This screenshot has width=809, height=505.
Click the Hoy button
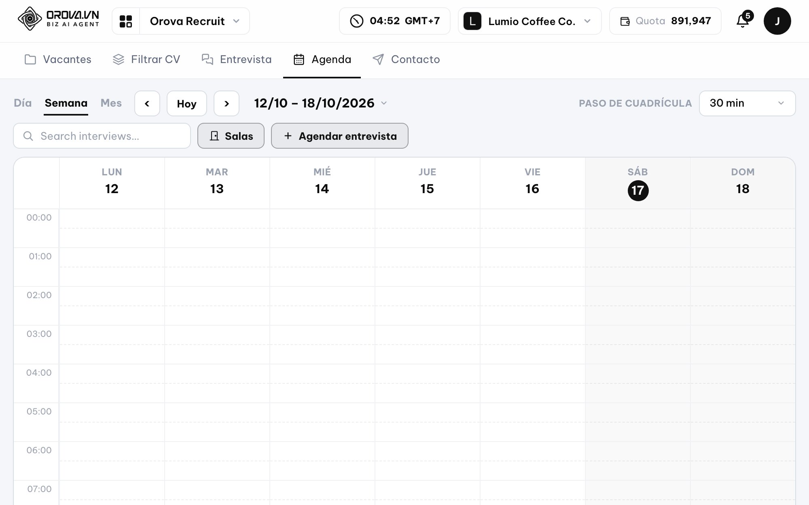click(x=186, y=103)
